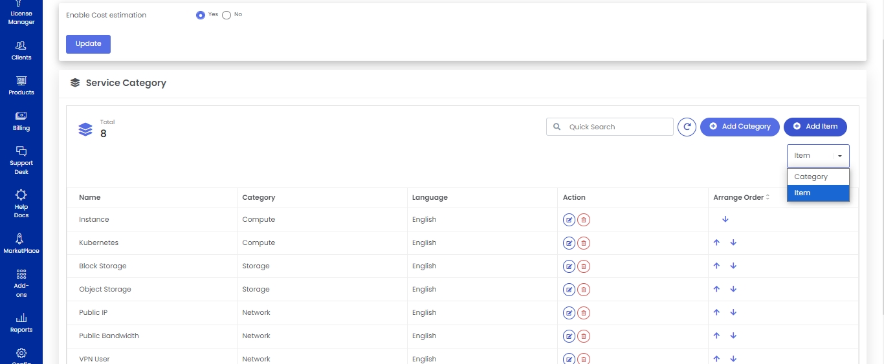Screen dimensions: 884x364
Task: Toggle the Item dropdown selector
Action: [x=818, y=156]
